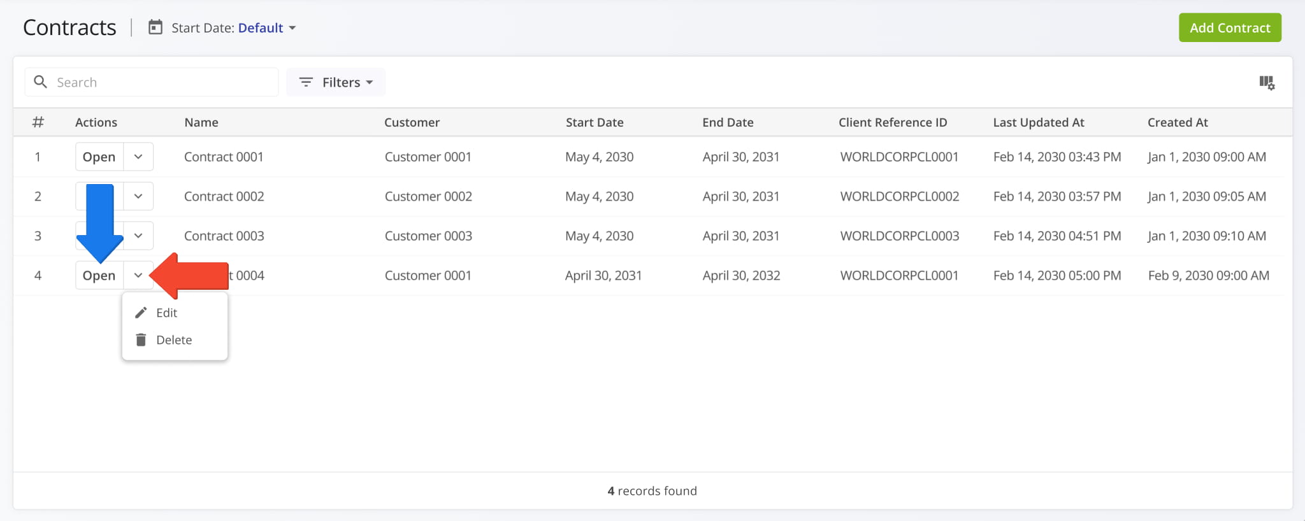Image resolution: width=1305 pixels, height=521 pixels.
Task: Click the filter lines icon
Action: pos(306,82)
